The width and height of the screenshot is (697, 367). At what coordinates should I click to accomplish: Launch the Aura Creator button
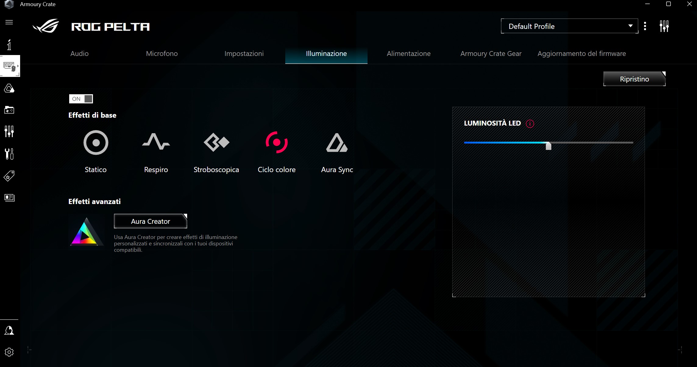[x=151, y=221]
